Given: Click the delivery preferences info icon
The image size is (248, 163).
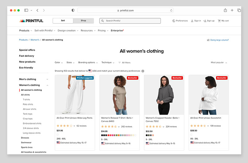Looking at the screenshot, I should pos(143,71).
